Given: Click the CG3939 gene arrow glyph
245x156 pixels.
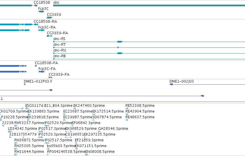Looking at the screenshot, I should [50, 18].
